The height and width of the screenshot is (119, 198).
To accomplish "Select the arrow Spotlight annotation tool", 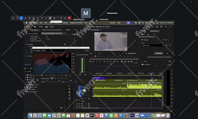I will [x=29, y=18].
